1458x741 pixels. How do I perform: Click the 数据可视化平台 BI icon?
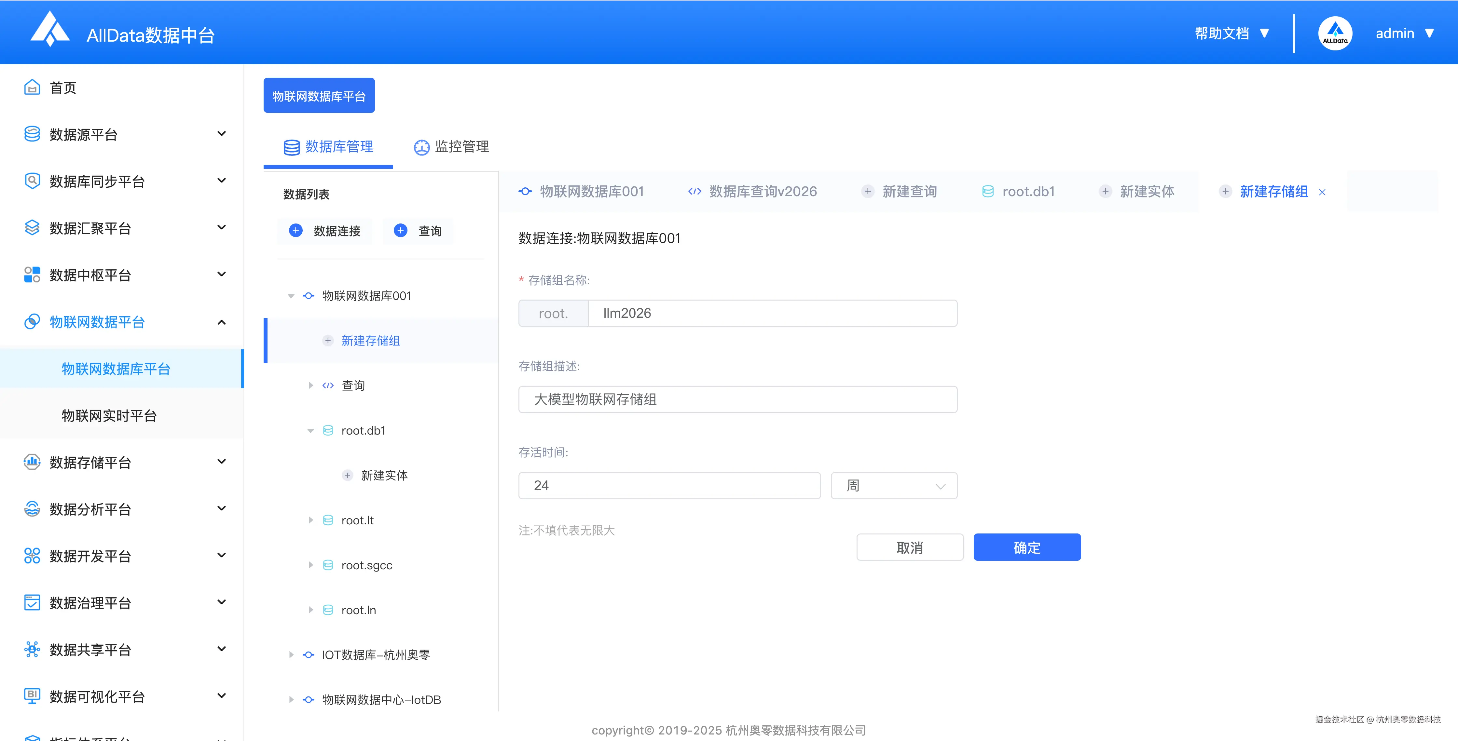32,696
